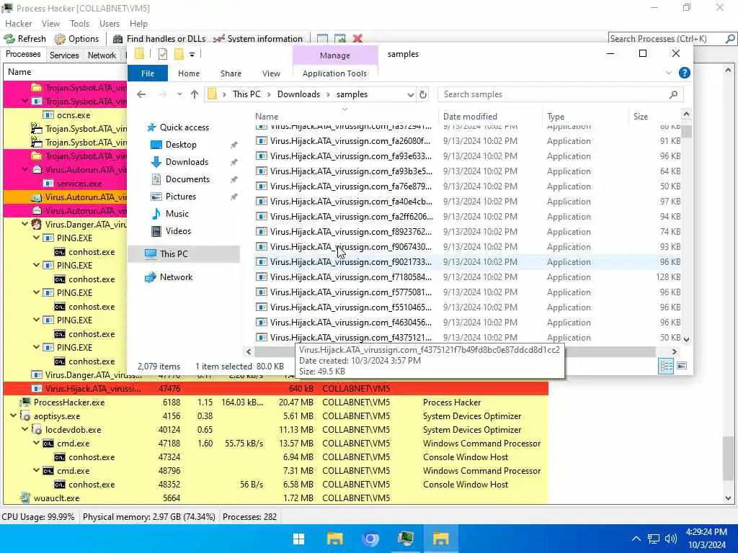This screenshot has width=738, height=553.
Task: Open Pictures in navigation pane
Action: tap(181, 197)
